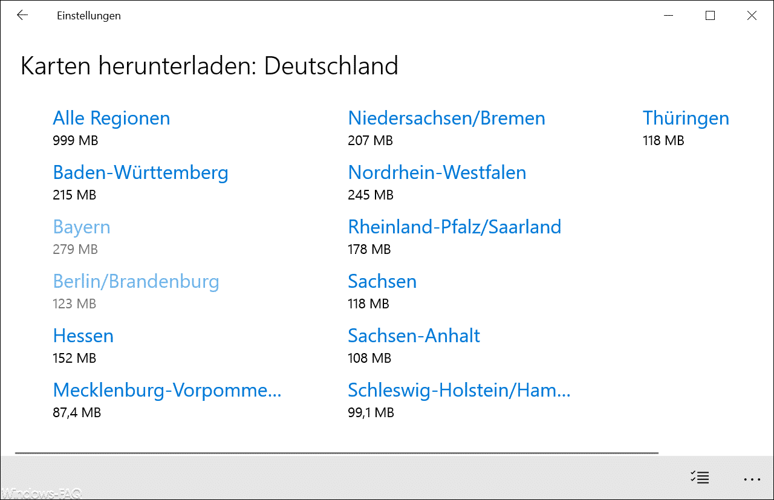774x500 pixels.
Task: Click the 152 MB size text
Action: point(75,359)
